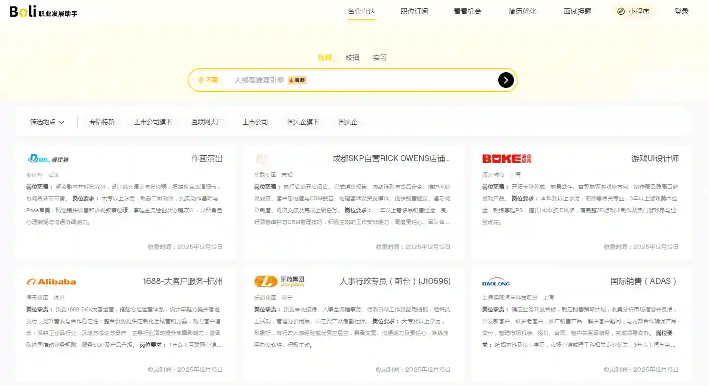
Task: Switch to the 实习 tab
Action: tap(380, 57)
